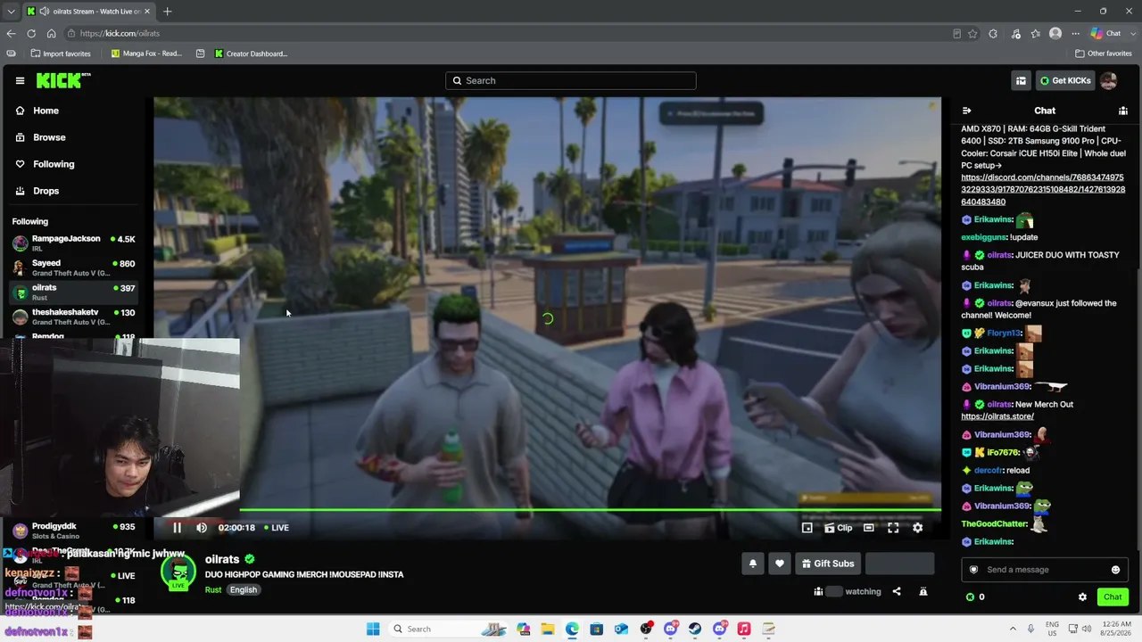The width and height of the screenshot is (1142, 642).
Task: Click the Gift Subs button
Action: pyautogui.click(x=828, y=564)
